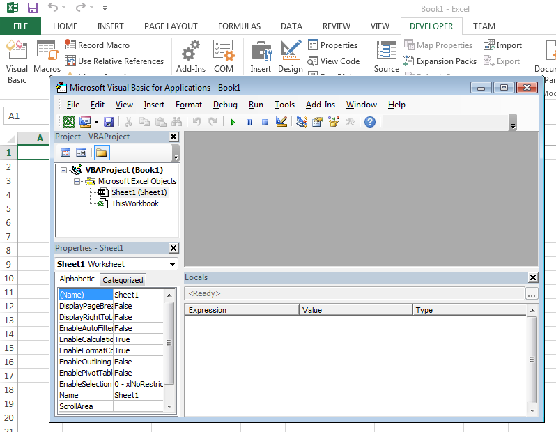This screenshot has width=556, height=432.
Task: Open Toolbox icon in VBA toolbar
Action: pos(350,122)
